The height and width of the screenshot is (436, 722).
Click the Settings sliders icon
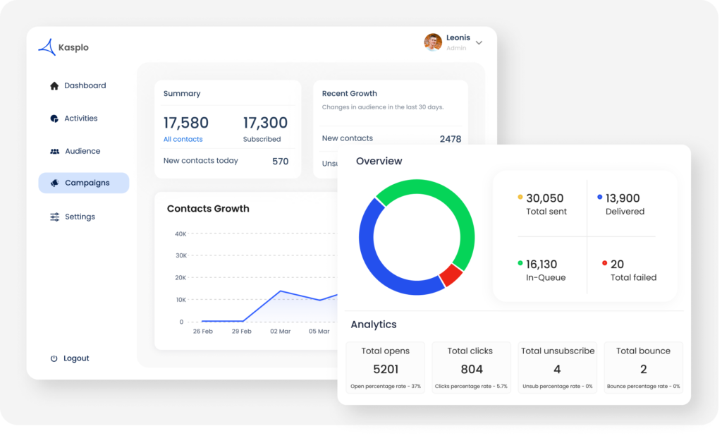(54, 217)
